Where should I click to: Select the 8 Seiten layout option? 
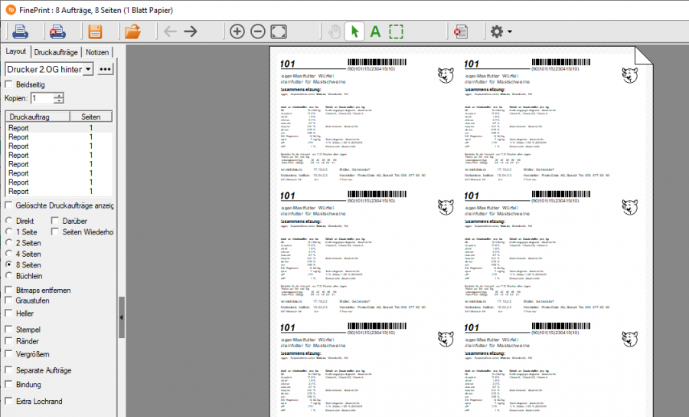(8, 264)
